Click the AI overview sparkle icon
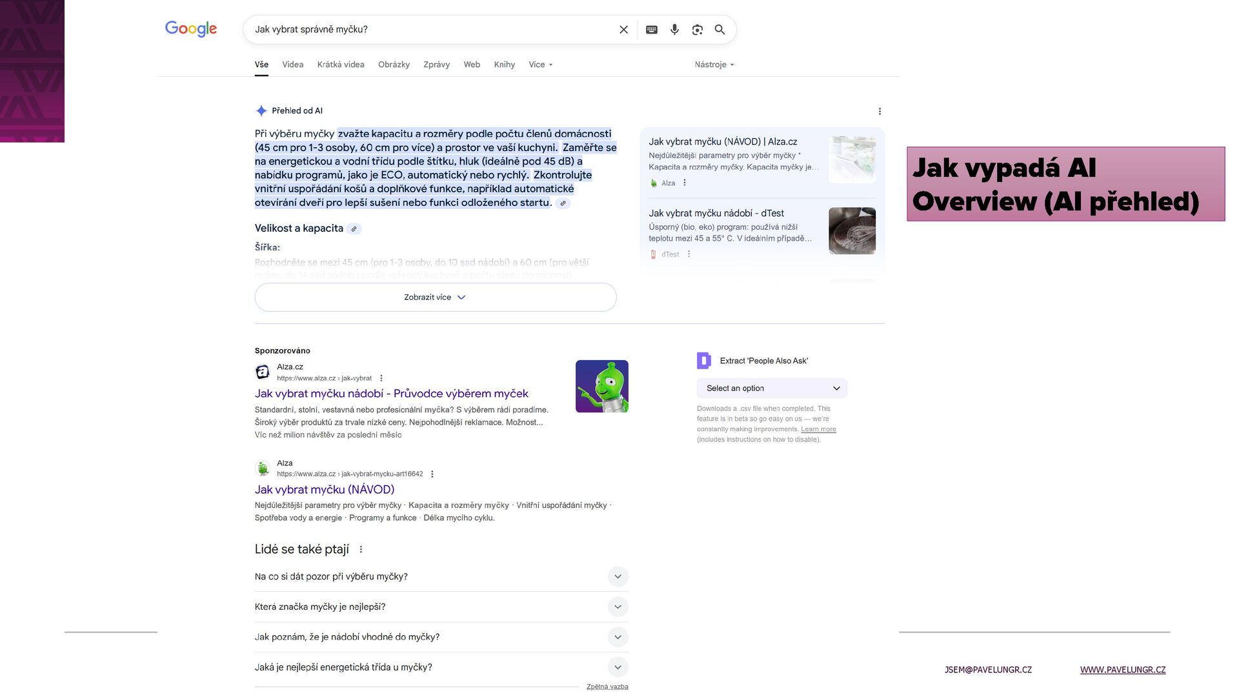1239x697 pixels. 261,111
